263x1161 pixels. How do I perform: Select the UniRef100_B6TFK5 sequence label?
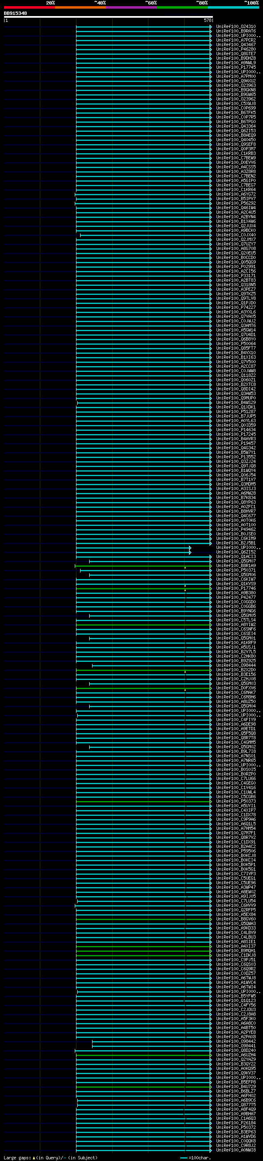[x=236, y=113]
